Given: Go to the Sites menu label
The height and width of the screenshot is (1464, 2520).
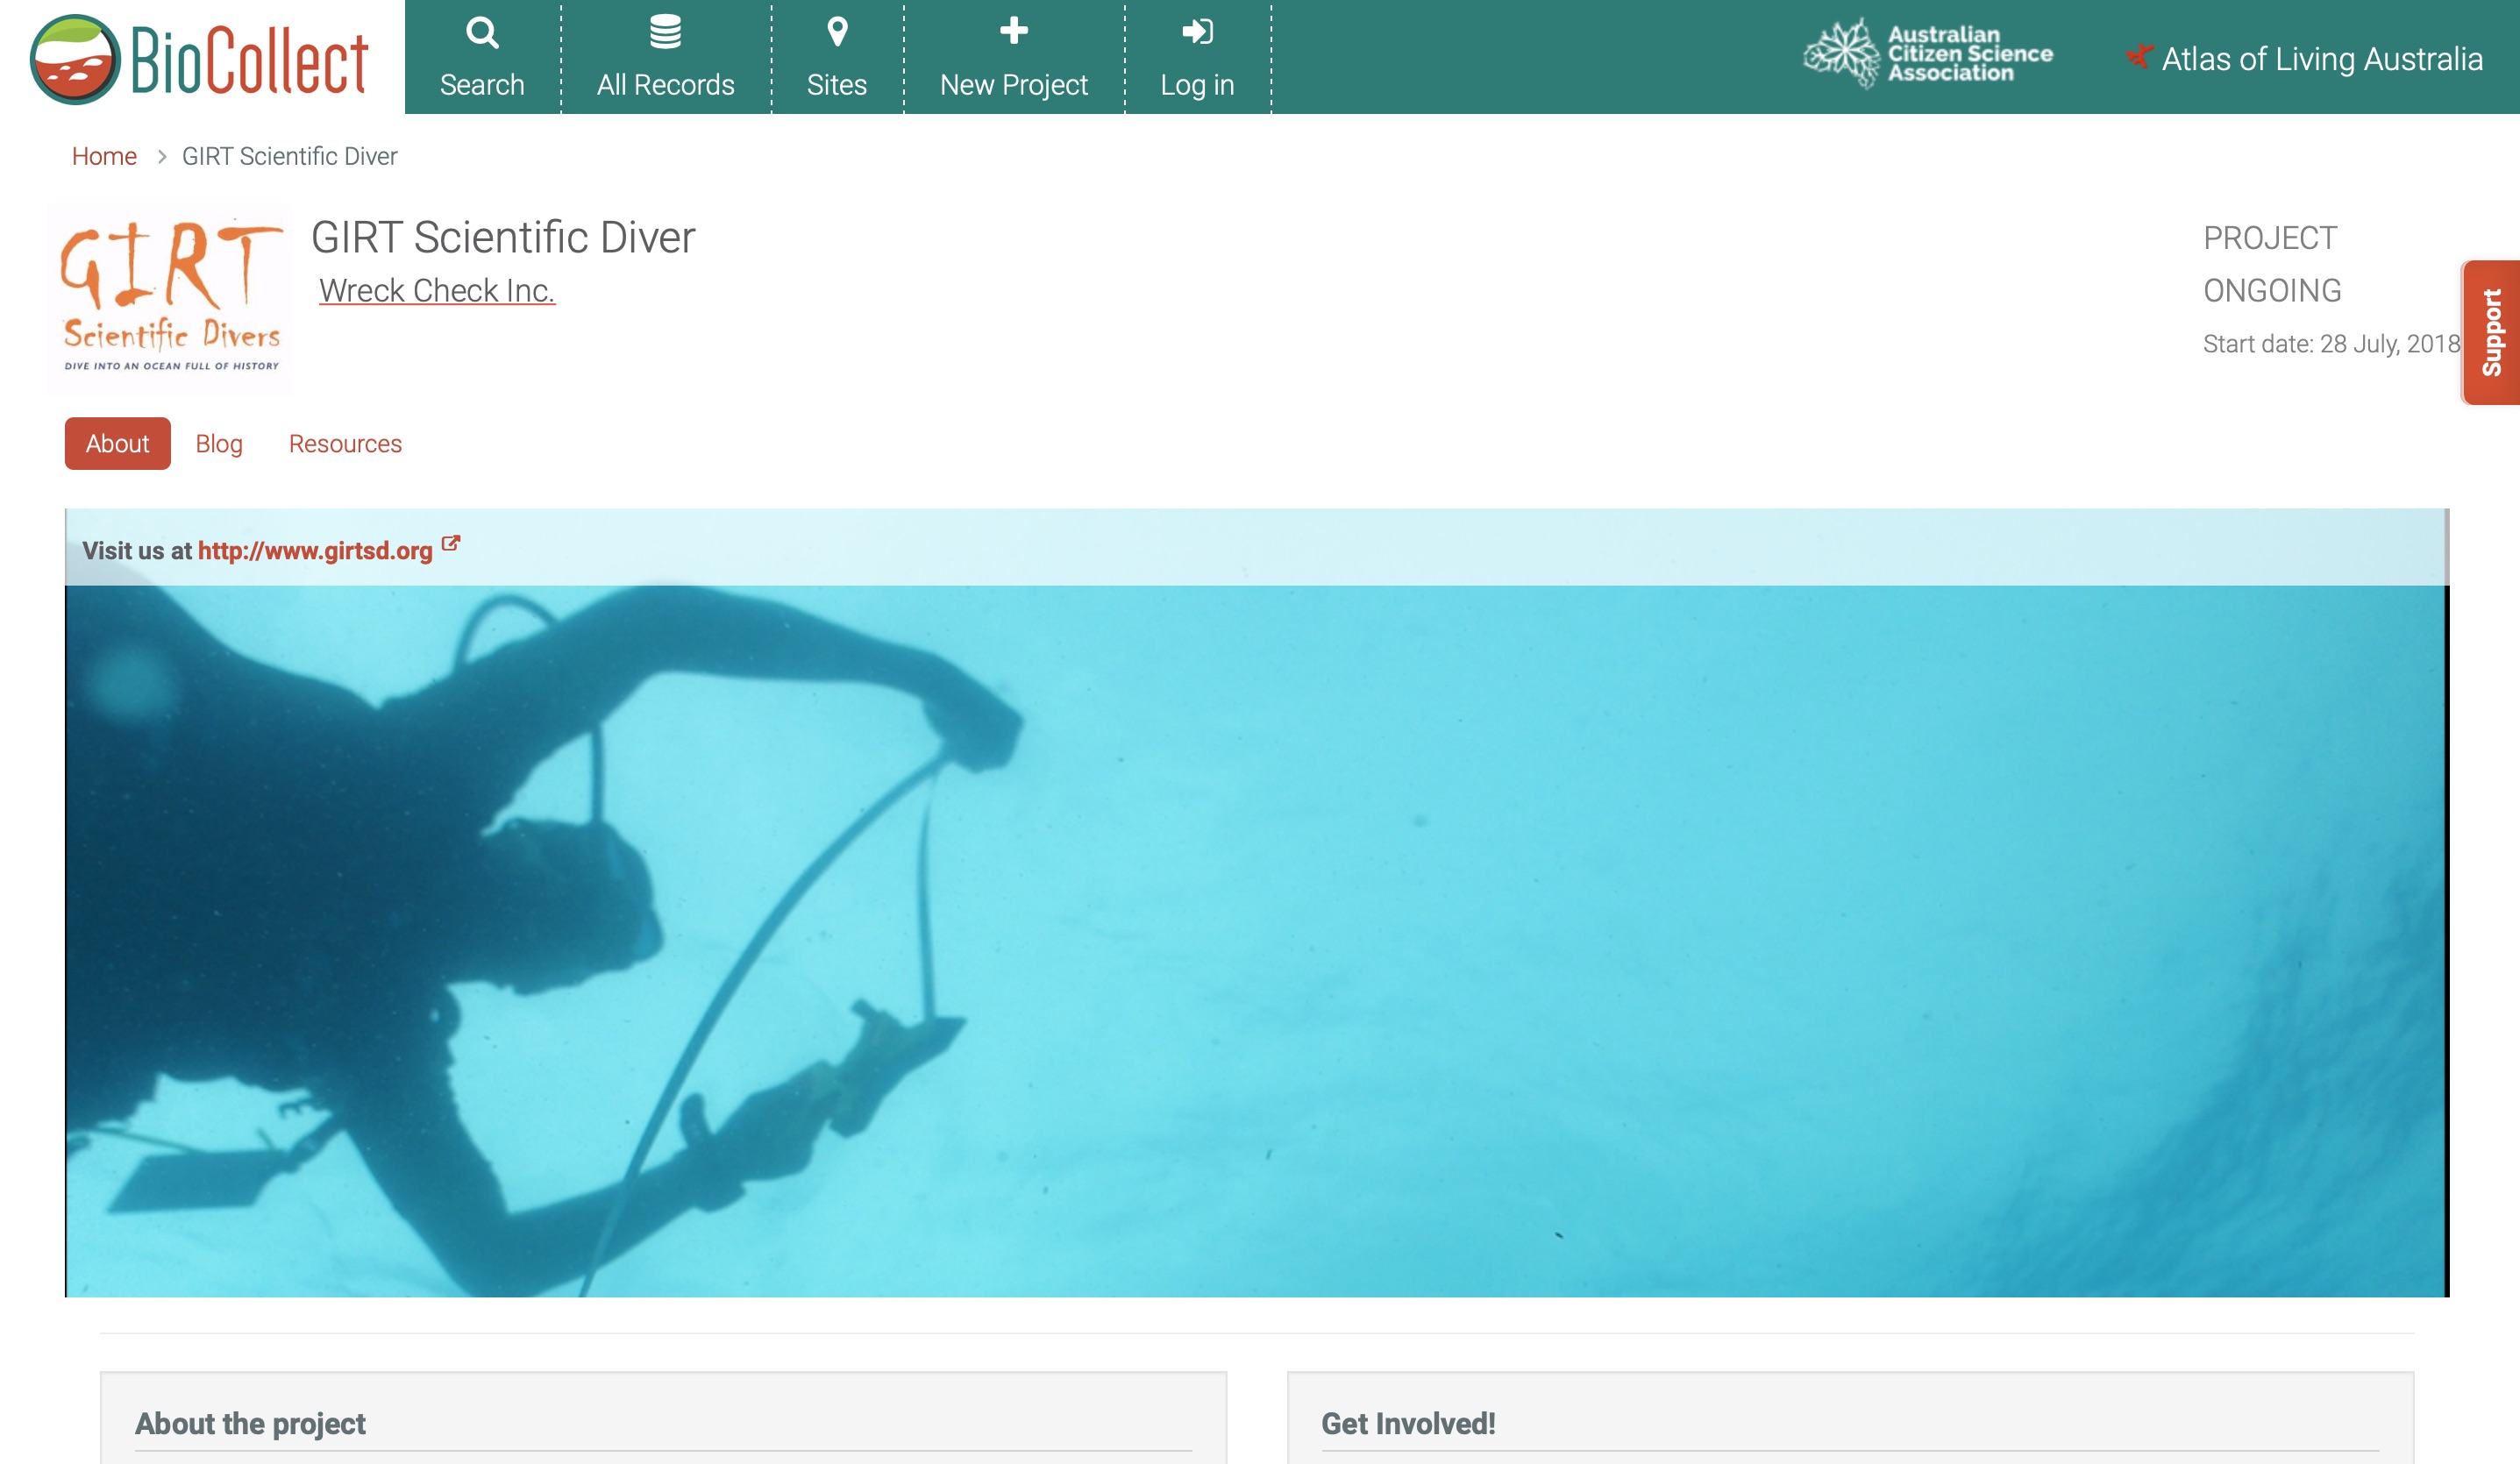Looking at the screenshot, I should (x=837, y=85).
